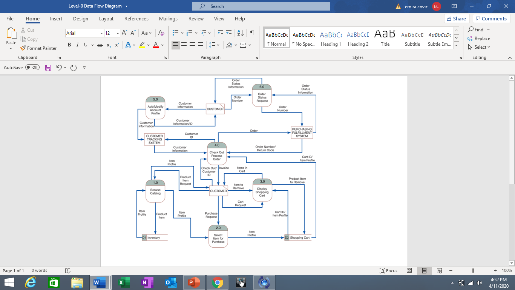Image resolution: width=515 pixels, height=290 pixels.
Task: Open the font name dropdown
Action: click(x=102, y=33)
